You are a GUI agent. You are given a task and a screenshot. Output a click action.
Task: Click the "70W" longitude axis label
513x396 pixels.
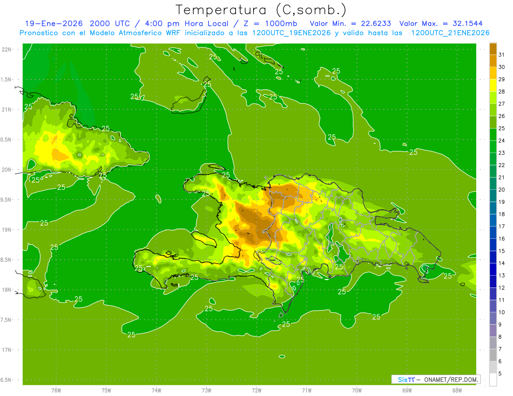357,390
